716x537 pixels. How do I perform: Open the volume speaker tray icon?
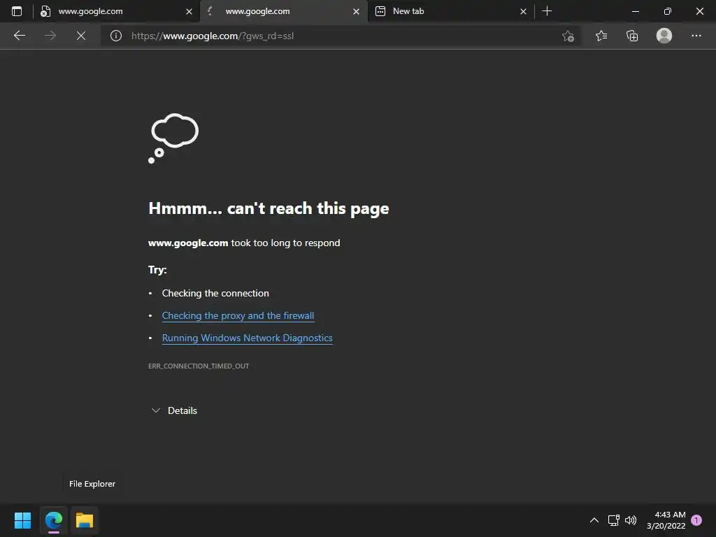631,520
